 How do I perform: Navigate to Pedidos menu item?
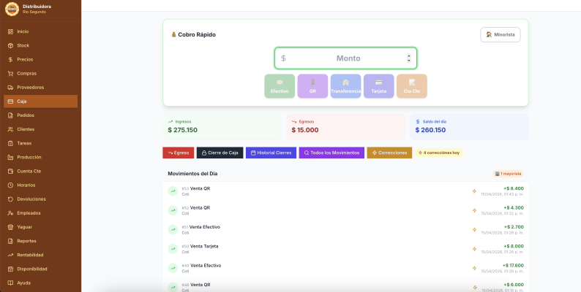tap(26, 115)
